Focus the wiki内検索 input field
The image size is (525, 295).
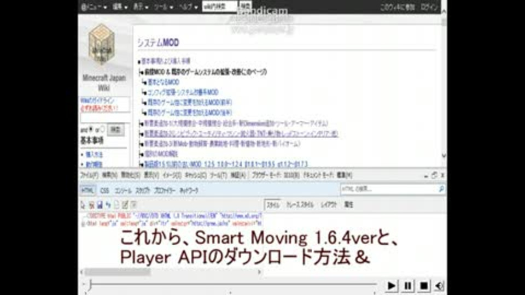click(x=220, y=7)
